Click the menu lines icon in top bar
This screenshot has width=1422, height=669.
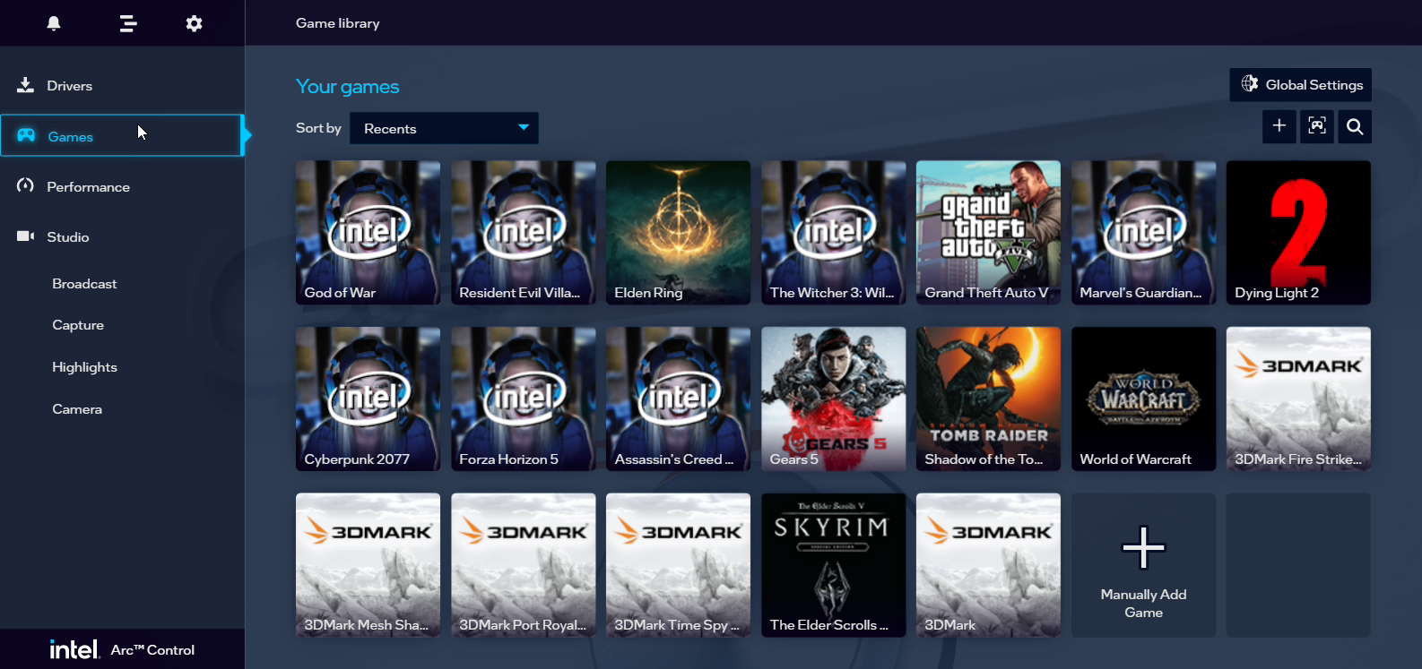(128, 23)
